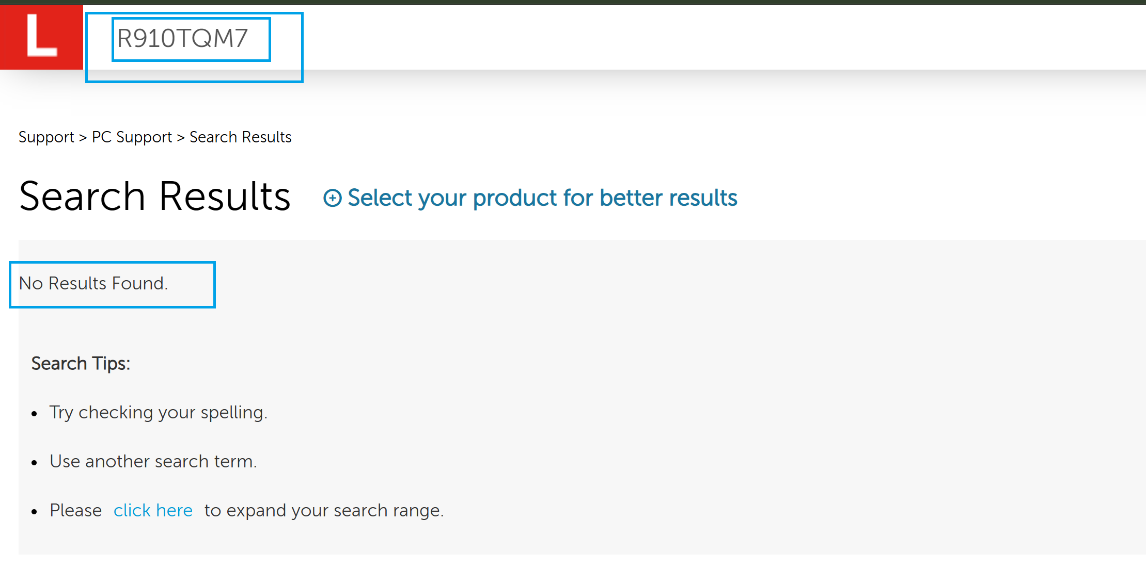Click the search field containing R910TQM7
The width and height of the screenshot is (1146, 569).
(191, 39)
